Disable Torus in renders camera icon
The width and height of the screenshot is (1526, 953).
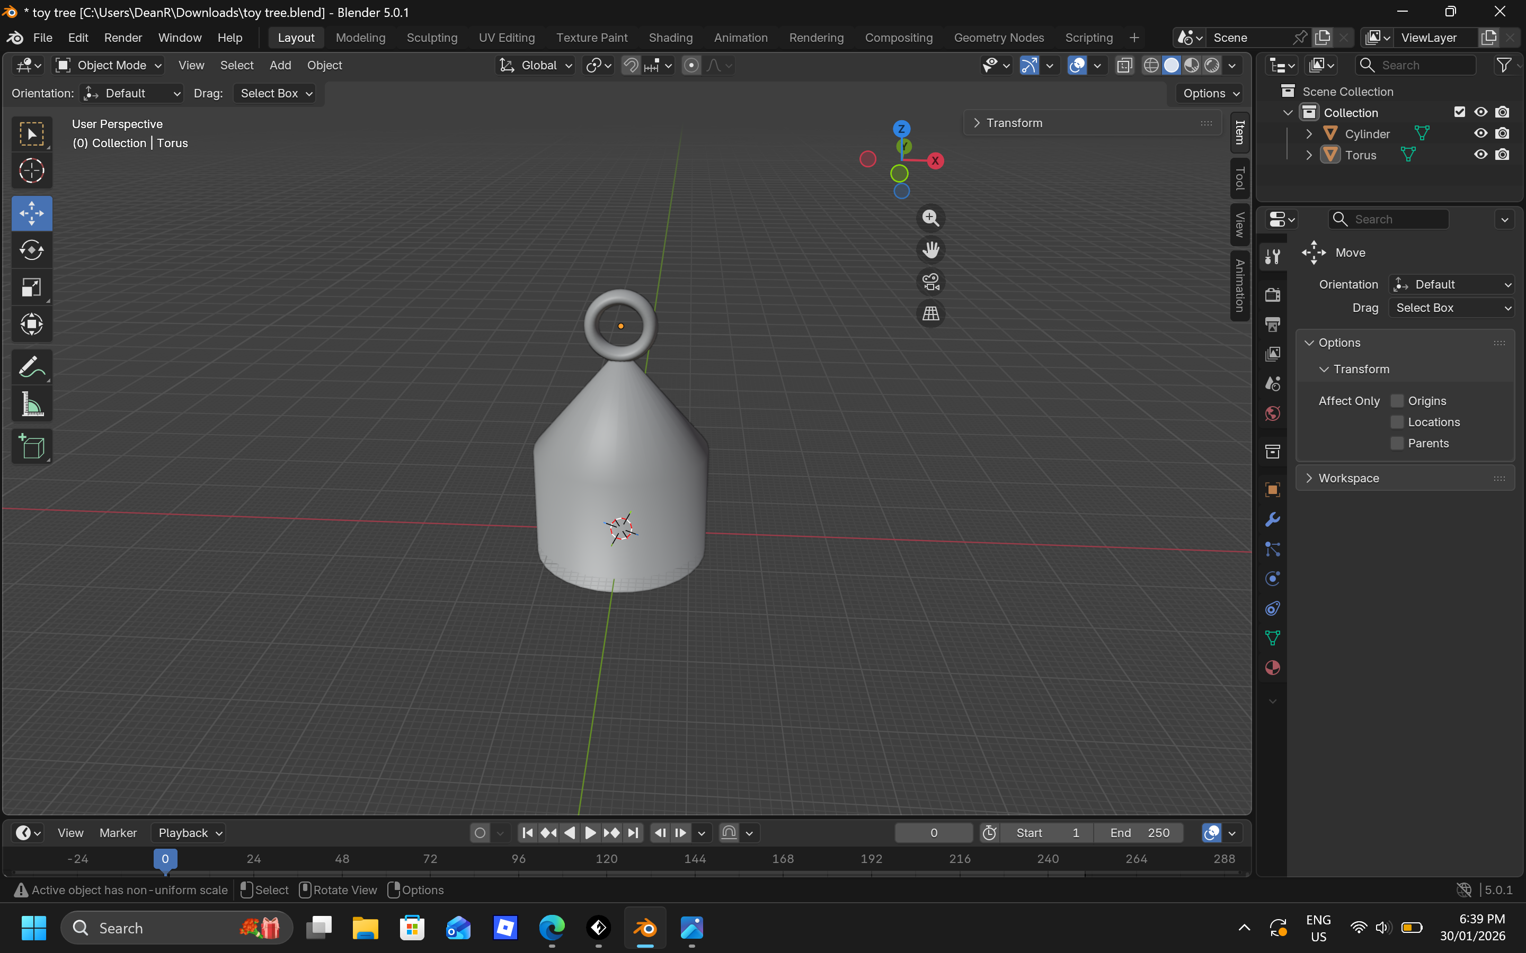point(1503,155)
